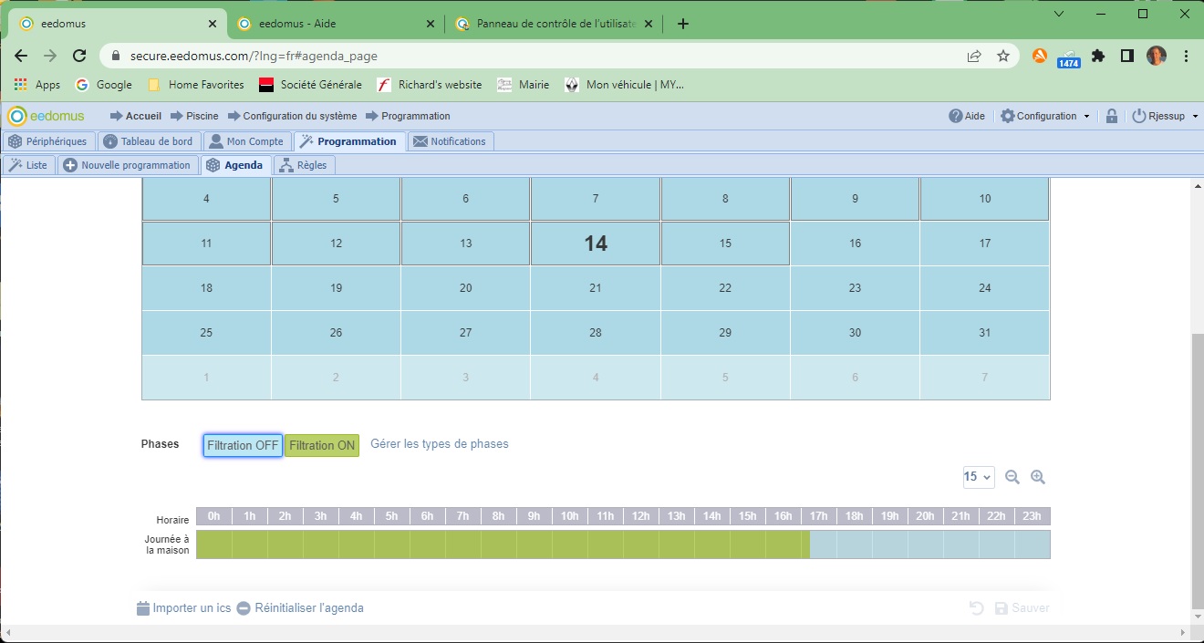Open the Chrome extensions puzzle icon
The height and width of the screenshot is (643, 1204).
coord(1098,56)
